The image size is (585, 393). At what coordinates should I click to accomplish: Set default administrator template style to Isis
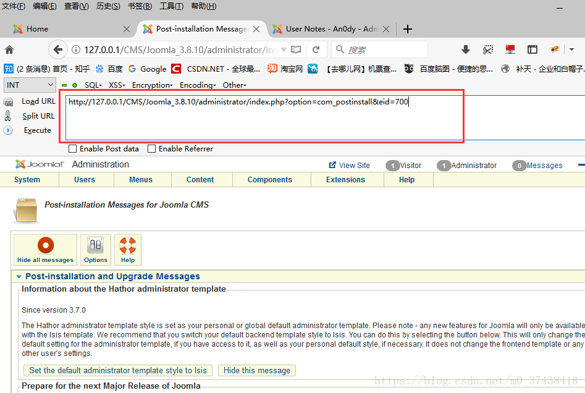[x=118, y=370]
